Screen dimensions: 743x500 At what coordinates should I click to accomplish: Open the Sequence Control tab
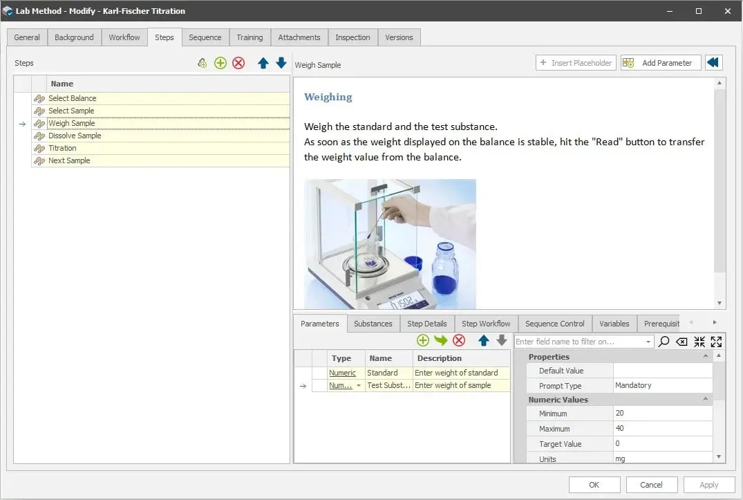[x=555, y=324]
